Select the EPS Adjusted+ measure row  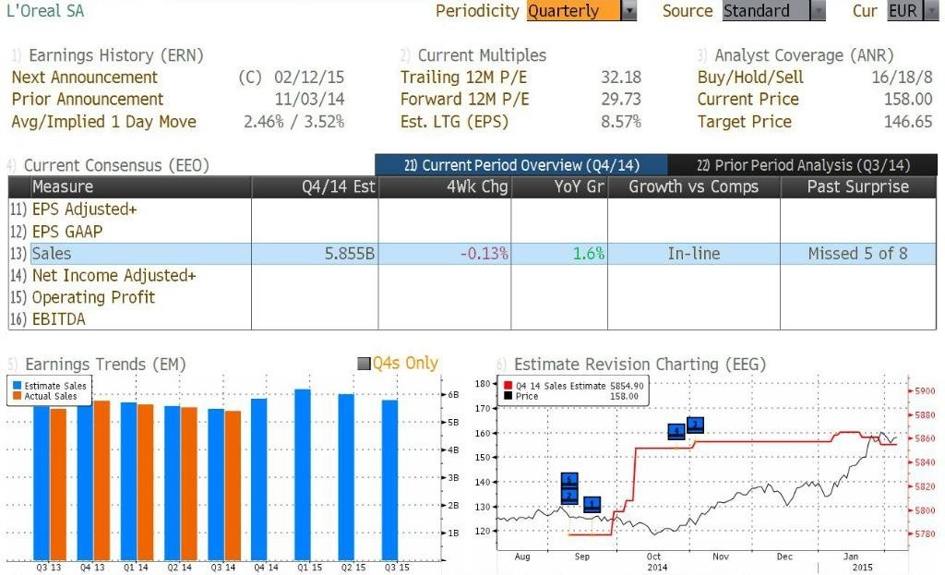(472, 210)
